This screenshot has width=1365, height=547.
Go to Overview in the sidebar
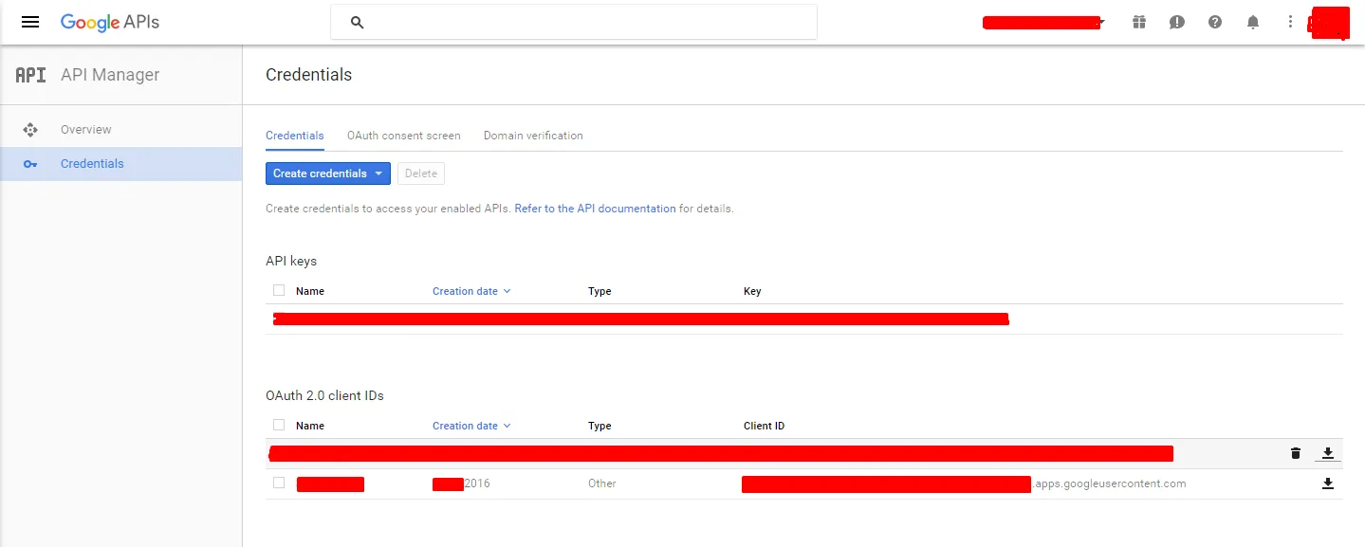(85, 129)
